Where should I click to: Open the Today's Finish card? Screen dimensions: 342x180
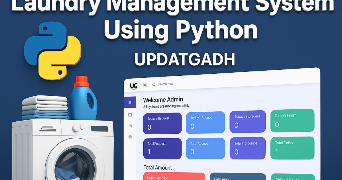pos(292,120)
